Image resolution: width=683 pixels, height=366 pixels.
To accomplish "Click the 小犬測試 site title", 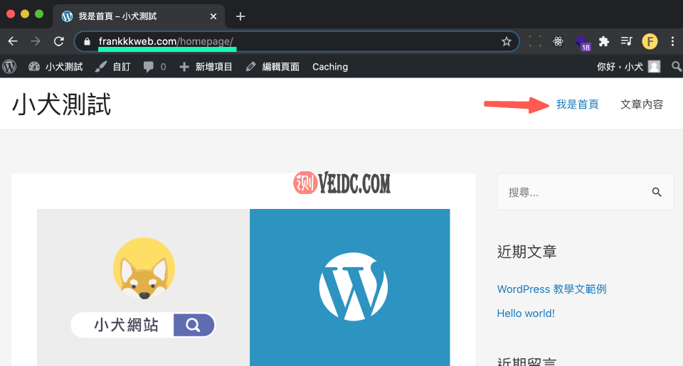I will click(61, 104).
